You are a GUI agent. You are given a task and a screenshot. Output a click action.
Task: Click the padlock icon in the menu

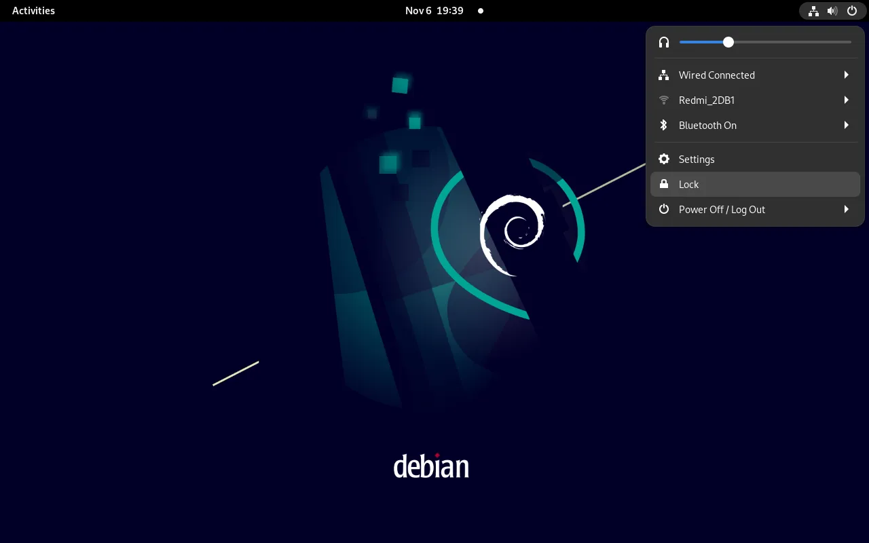tap(664, 185)
